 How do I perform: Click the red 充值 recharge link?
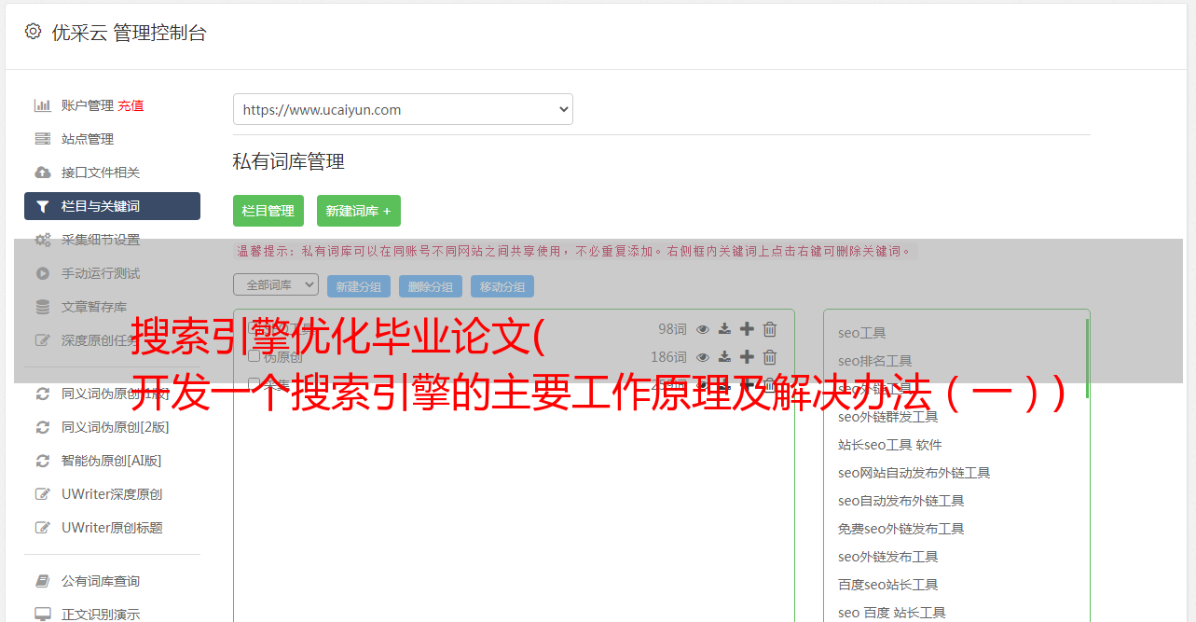[x=131, y=105]
